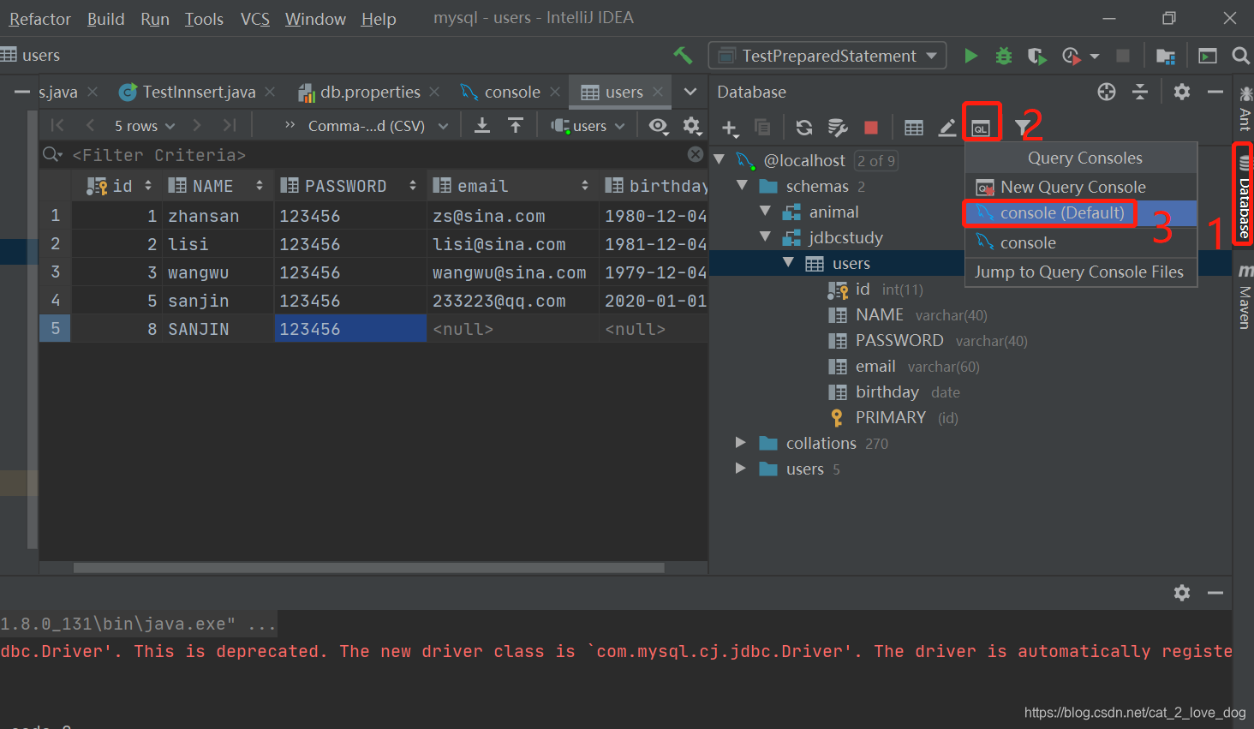
Task: Click the Synchronize schemas icon
Action: tap(838, 128)
